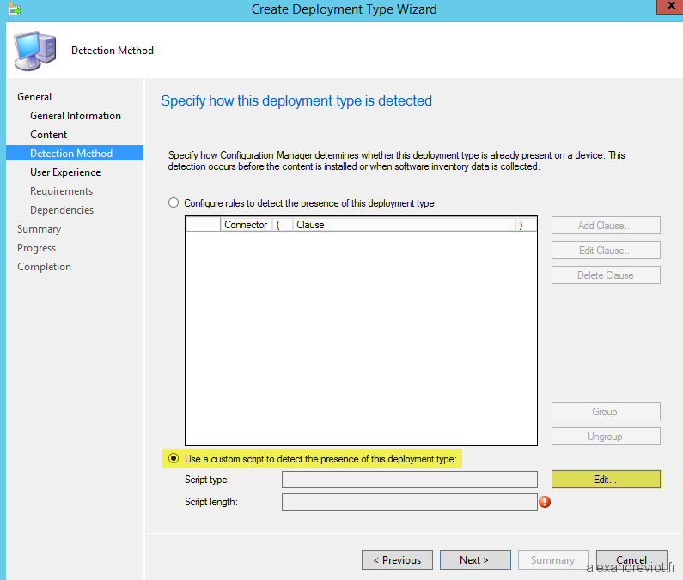Click the Clause column header
This screenshot has height=580, width=683.
404,225
